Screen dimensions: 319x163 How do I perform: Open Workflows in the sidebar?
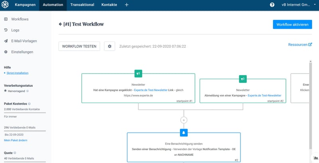(x=20, y=19)
